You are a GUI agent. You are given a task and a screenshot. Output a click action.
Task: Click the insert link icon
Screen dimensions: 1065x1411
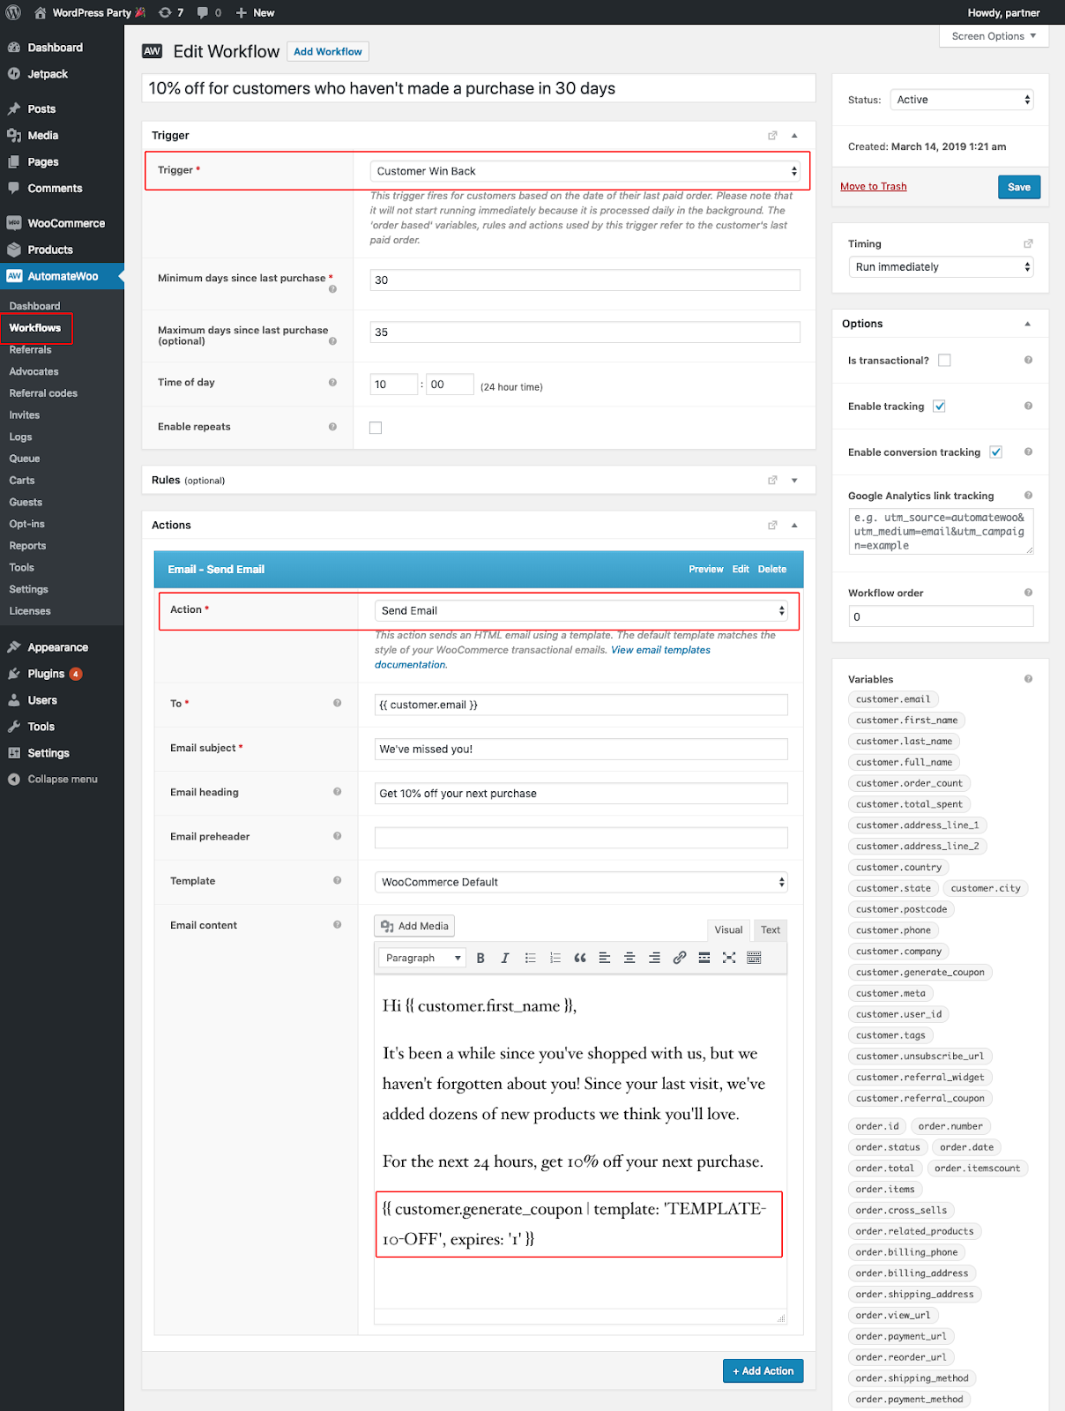[680, 958]
